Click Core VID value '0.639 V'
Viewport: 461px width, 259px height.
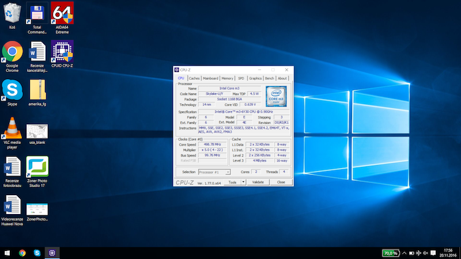(250, 105)
